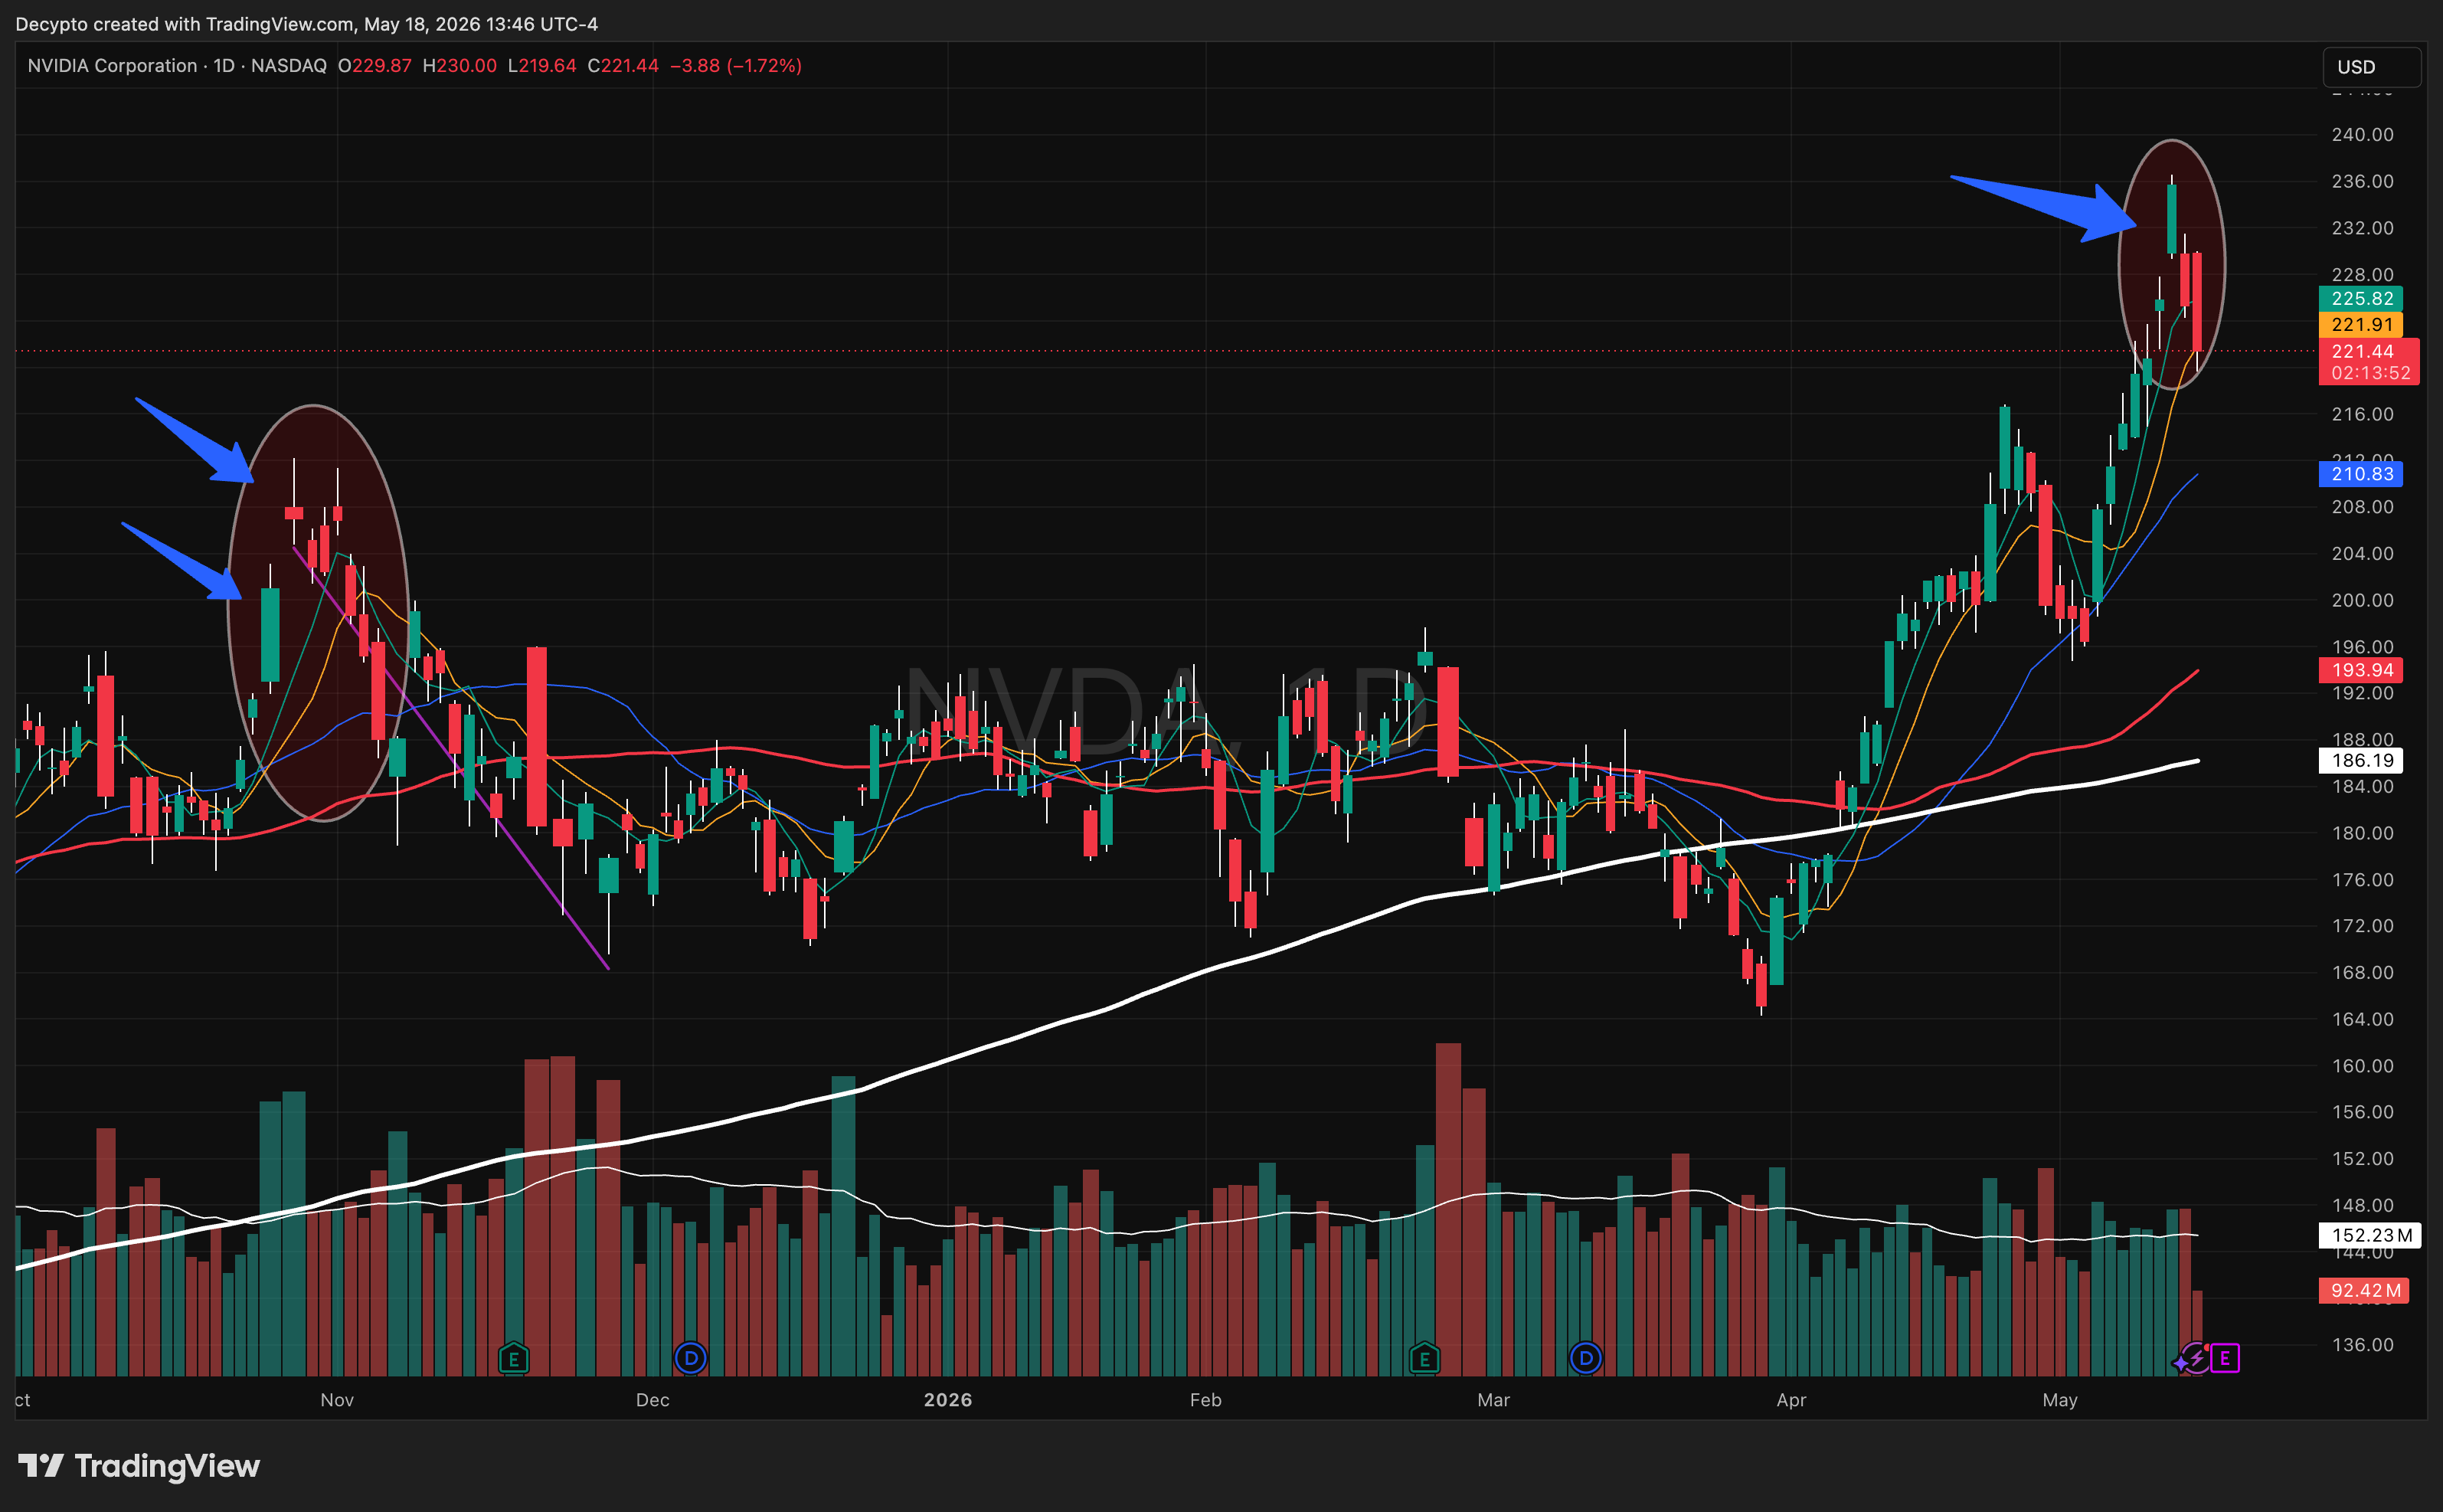Click the change value −3.88 (−1.72%)

(736, 66)
